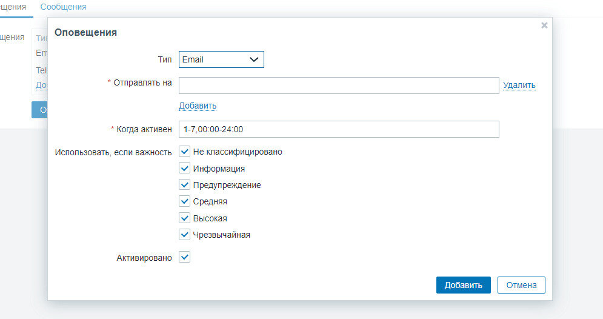Click the Не классифицировано label text
Screen dimensions: 603x319
(x=238, y=152)
